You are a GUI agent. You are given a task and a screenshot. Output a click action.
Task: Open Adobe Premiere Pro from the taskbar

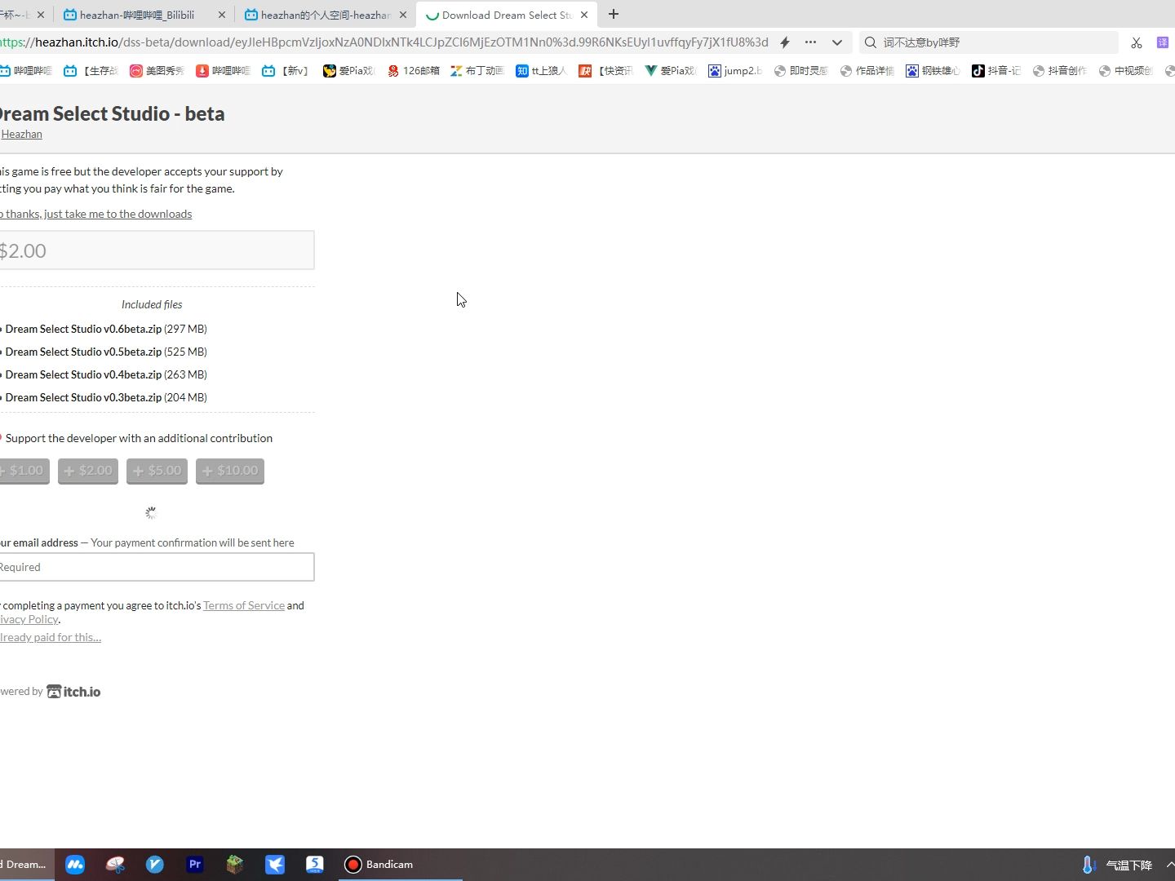click(x=195, y=865)
